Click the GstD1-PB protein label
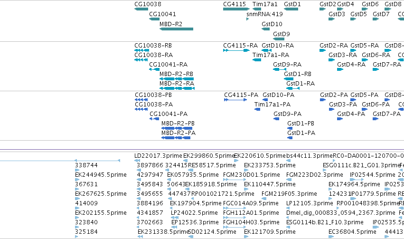 pos(301,124)
